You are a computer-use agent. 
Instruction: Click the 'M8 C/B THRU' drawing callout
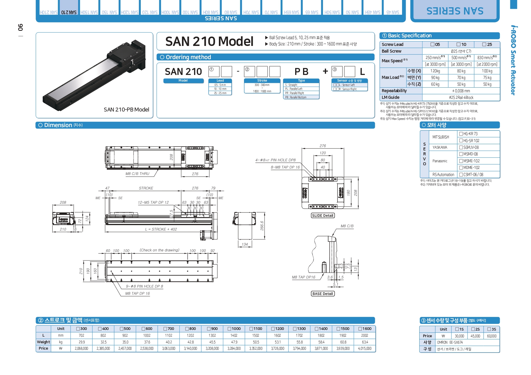137,174
